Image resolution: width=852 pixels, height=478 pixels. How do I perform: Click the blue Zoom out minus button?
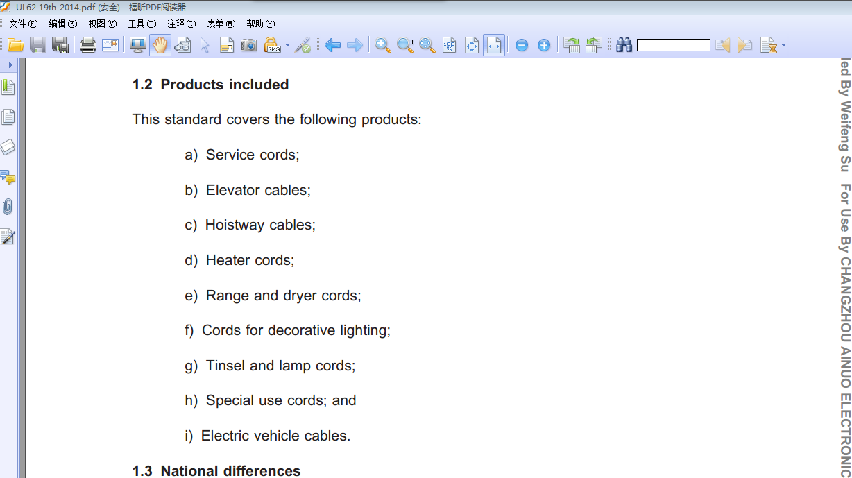pyautogui.click(x=522, y=46)
